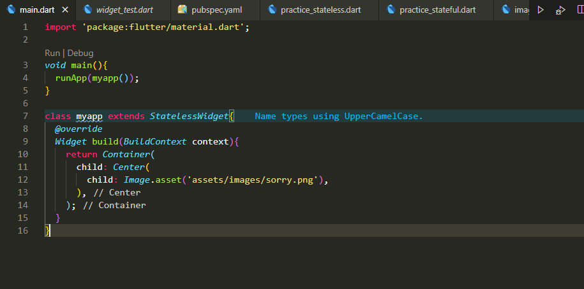Close the main.dart tab

click(x=64, y=10)
